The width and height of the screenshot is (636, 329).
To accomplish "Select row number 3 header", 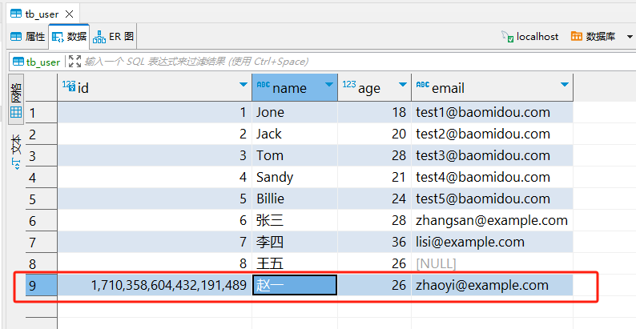I will (x=42, y=155).
